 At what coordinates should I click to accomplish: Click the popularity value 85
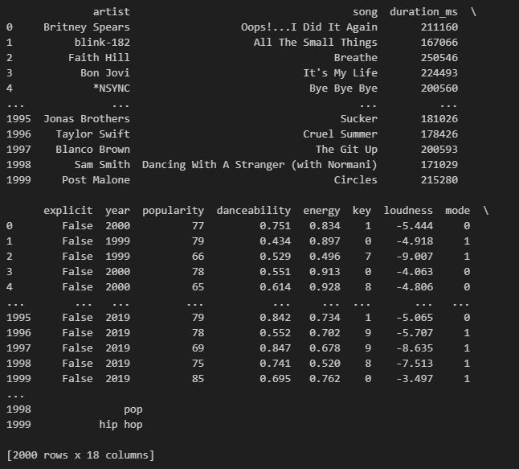[x=198, y=379]
